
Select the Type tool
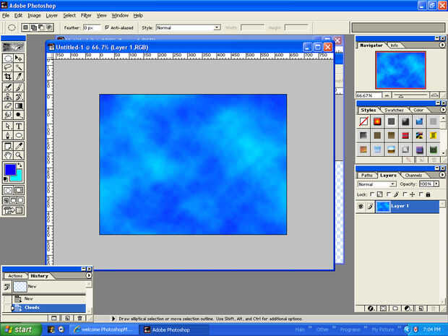pos(19,126)
